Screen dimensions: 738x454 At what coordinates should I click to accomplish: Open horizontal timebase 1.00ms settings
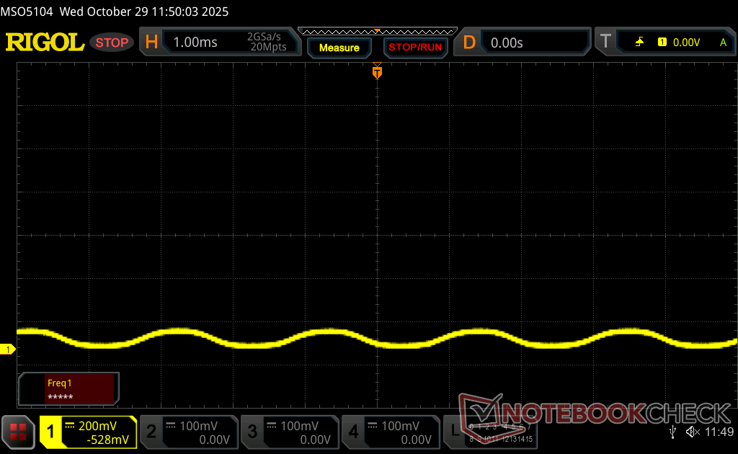click(x=195, y=43)
